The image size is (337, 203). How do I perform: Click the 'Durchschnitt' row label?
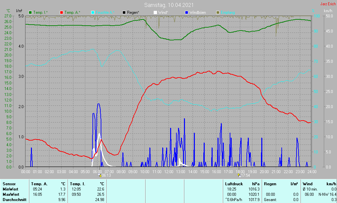pyautogui.click(x=14, y=200)
